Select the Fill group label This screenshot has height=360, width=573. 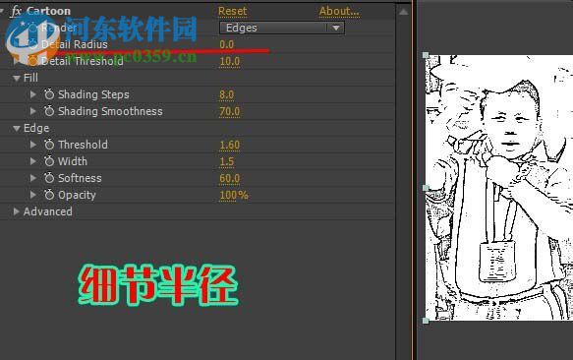coord(30,78)
